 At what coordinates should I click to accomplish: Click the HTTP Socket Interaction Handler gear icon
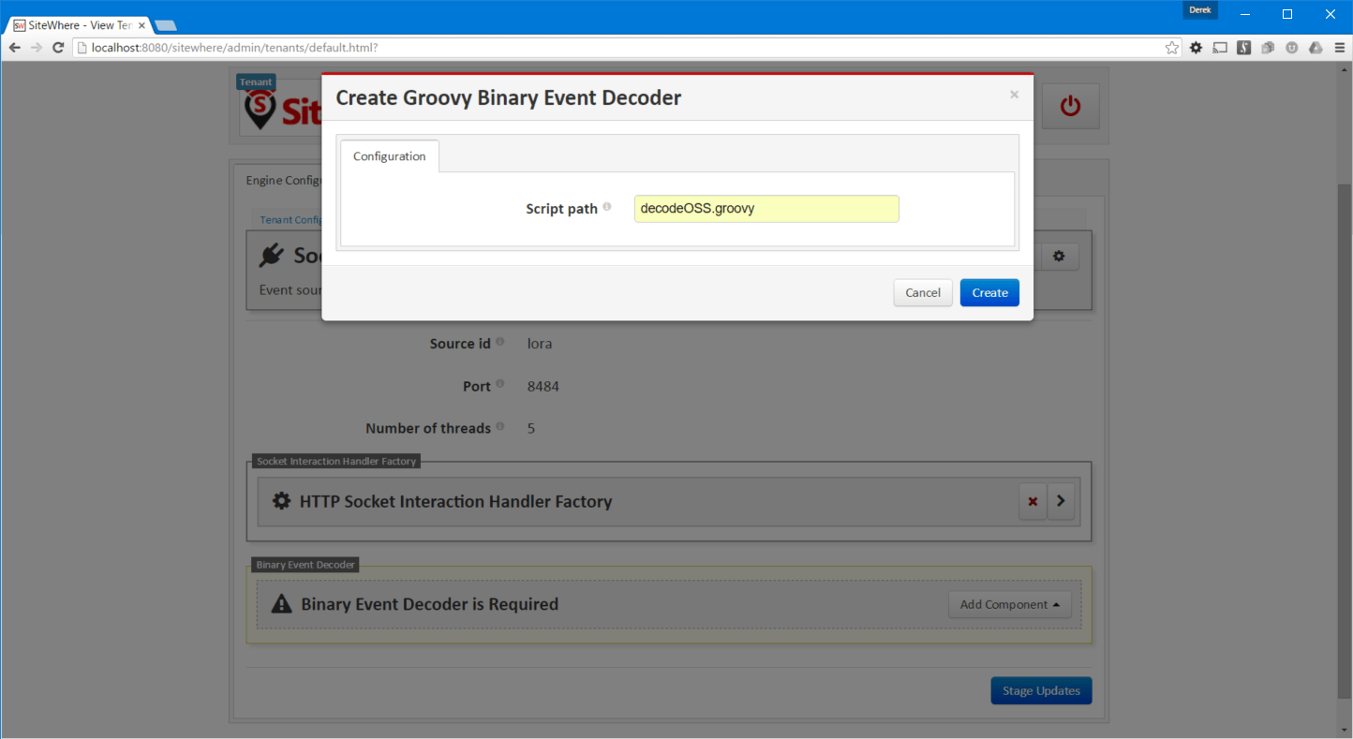click(x=281, y=501)
